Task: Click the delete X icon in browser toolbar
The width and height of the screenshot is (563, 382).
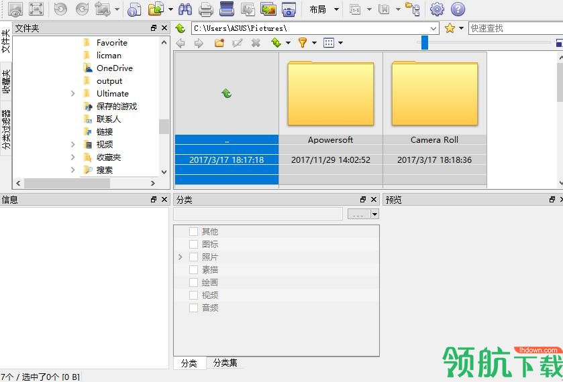Action: tap(256, 43)
